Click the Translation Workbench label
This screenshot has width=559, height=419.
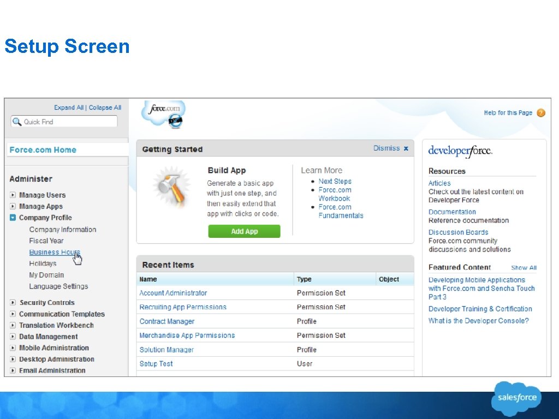[56, 325]
